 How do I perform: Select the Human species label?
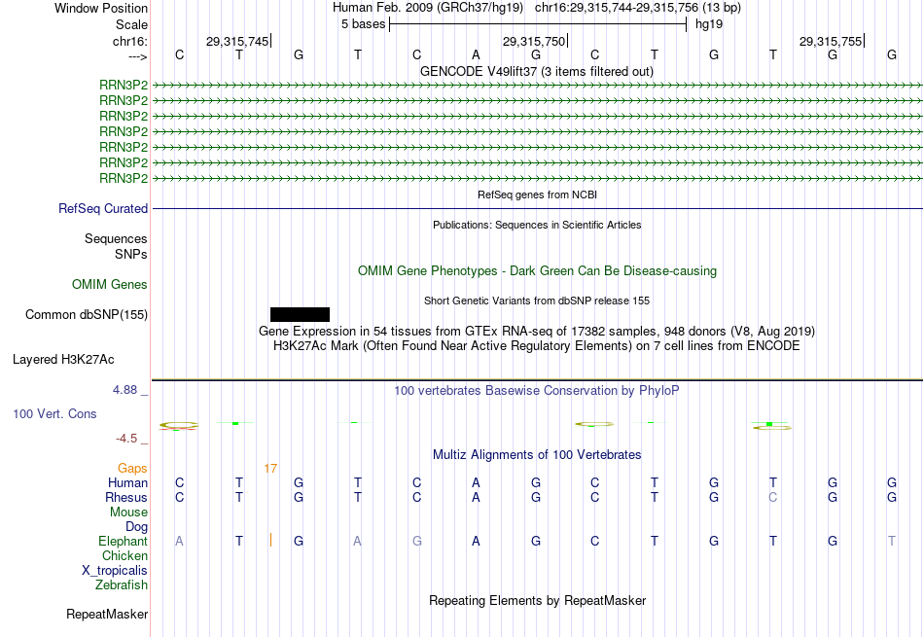127,482
